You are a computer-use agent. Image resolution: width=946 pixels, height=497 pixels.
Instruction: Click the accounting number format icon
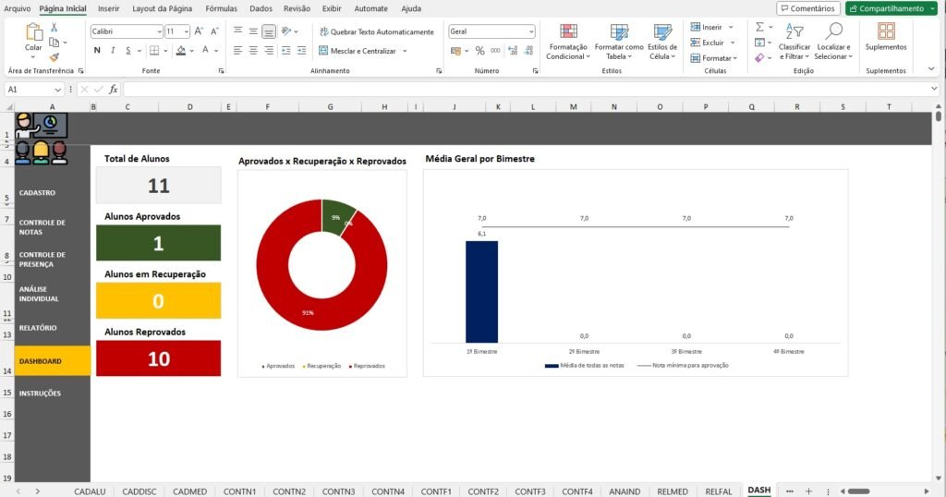coord(455,51)
